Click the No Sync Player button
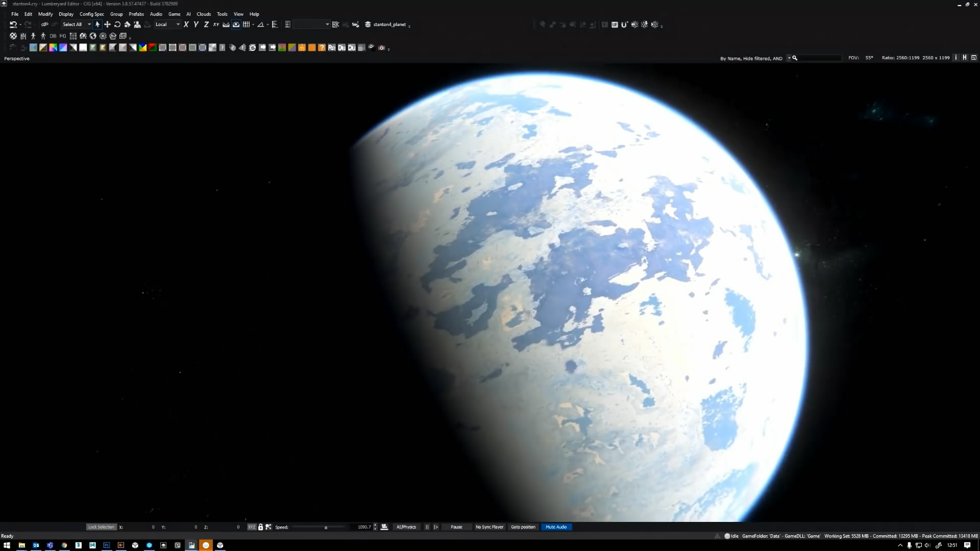Image resolution: width=980 pixels, height=551 pixels. click(x=489, y=527)
